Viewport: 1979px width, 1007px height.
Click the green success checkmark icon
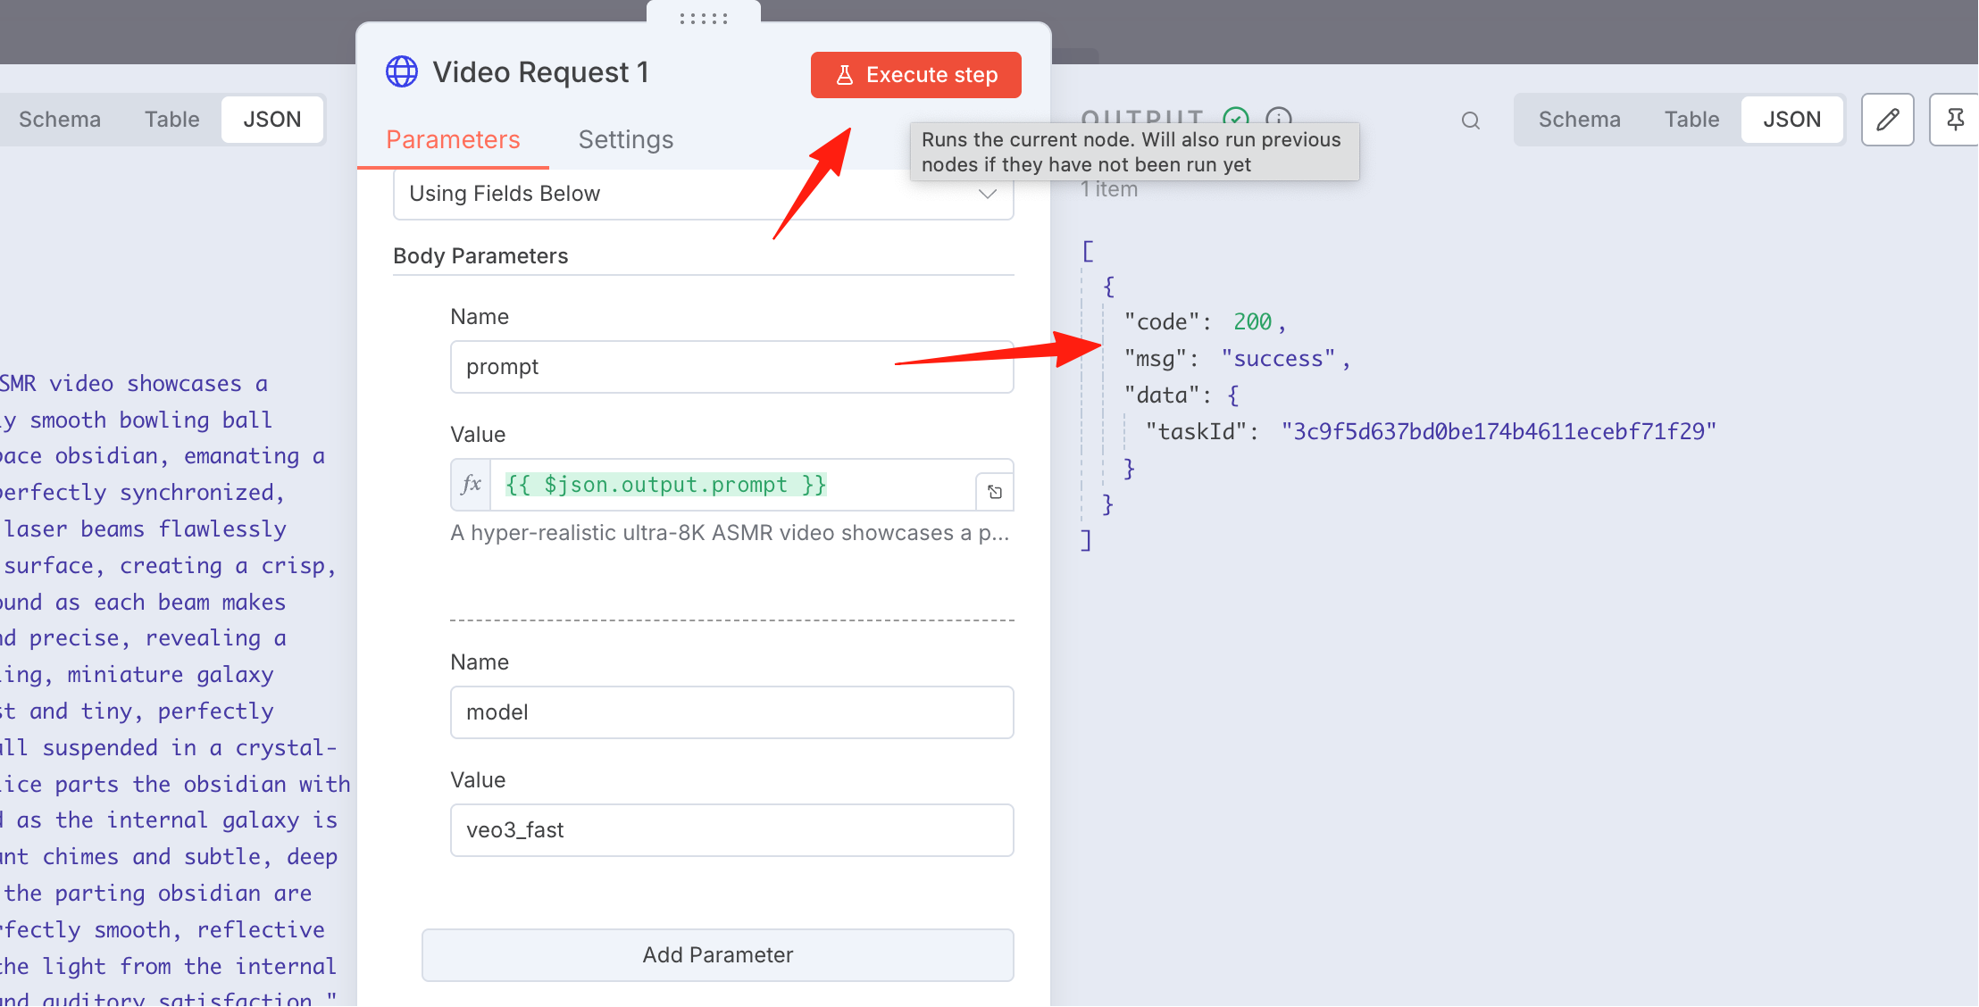[x=1236, y=118]
